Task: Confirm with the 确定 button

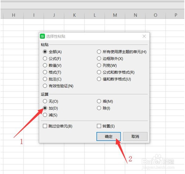Action: (x=109, y=136)
